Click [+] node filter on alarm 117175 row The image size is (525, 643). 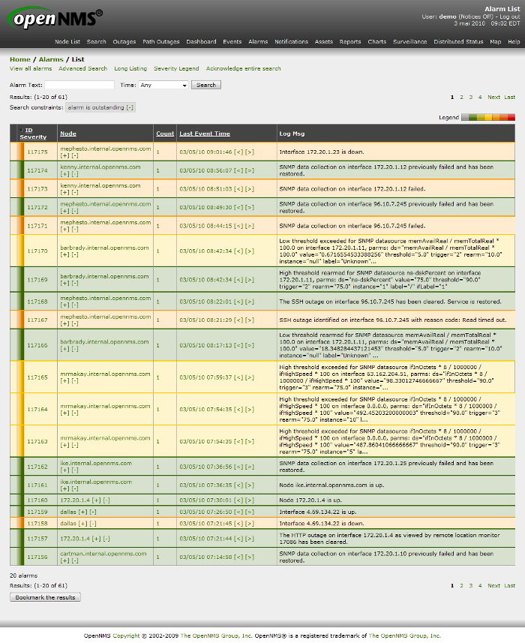click(x=64, y=155)
